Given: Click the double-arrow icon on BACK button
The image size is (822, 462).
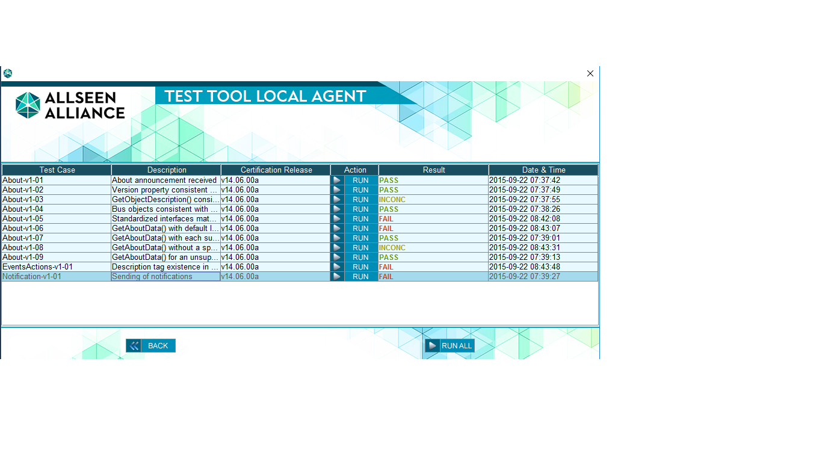Looking at the screenshot, I should (134, 345).
